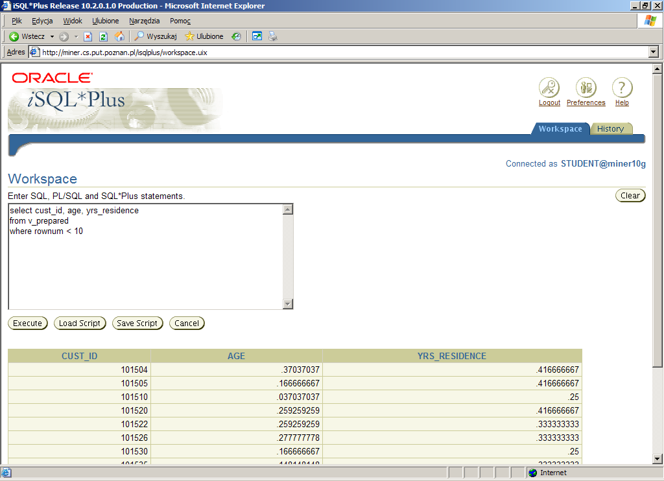This screenshot has width=664, height=481.
Task: Open the forward button dropdown arrow
Action: coord(76,36)
